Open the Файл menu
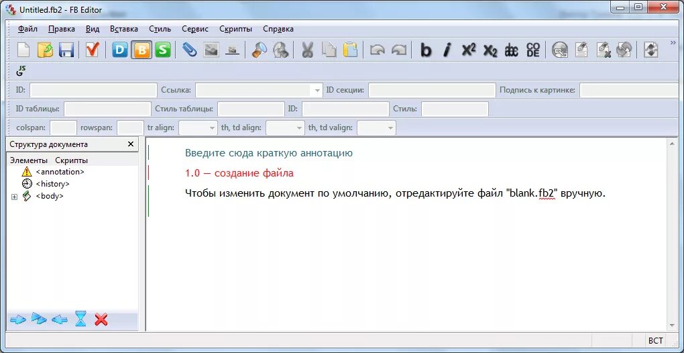This screenshot has width=684, height=353. [28, 30]
